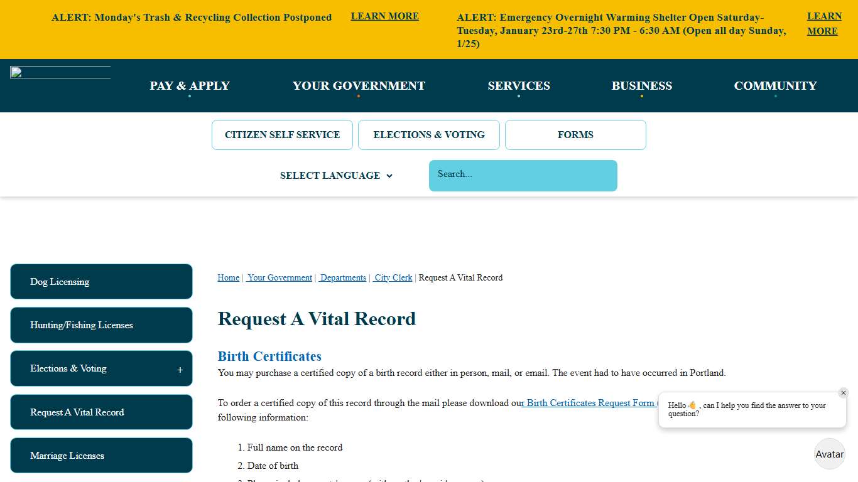
Task: Open the Business menu
Action: (x=641, y=85)
